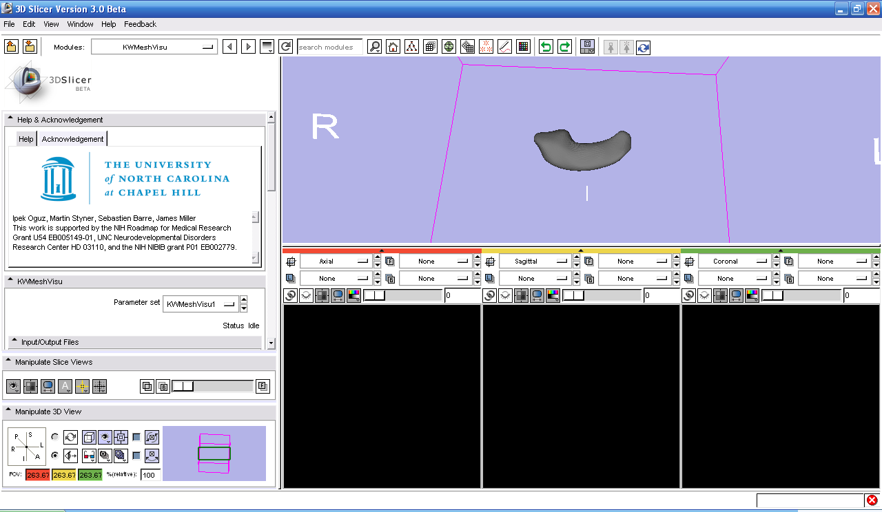Click the search modules input field
This screenshot has height=512, width=882.
click(x=329, y=47)
